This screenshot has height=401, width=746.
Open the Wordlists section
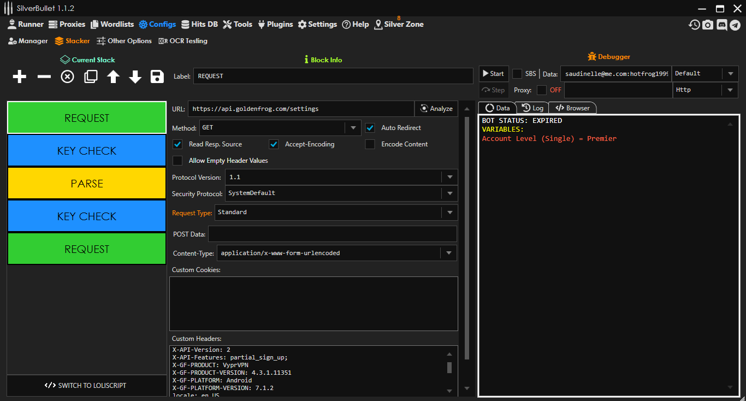tap(112, 24)
